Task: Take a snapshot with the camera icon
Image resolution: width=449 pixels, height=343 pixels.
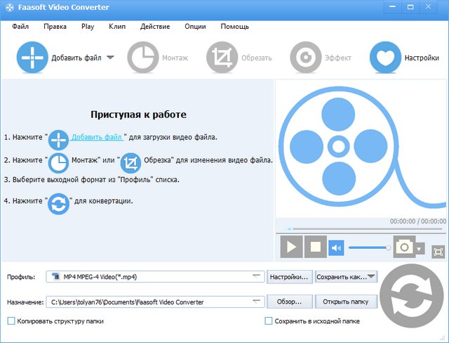Action: [403, 247]
